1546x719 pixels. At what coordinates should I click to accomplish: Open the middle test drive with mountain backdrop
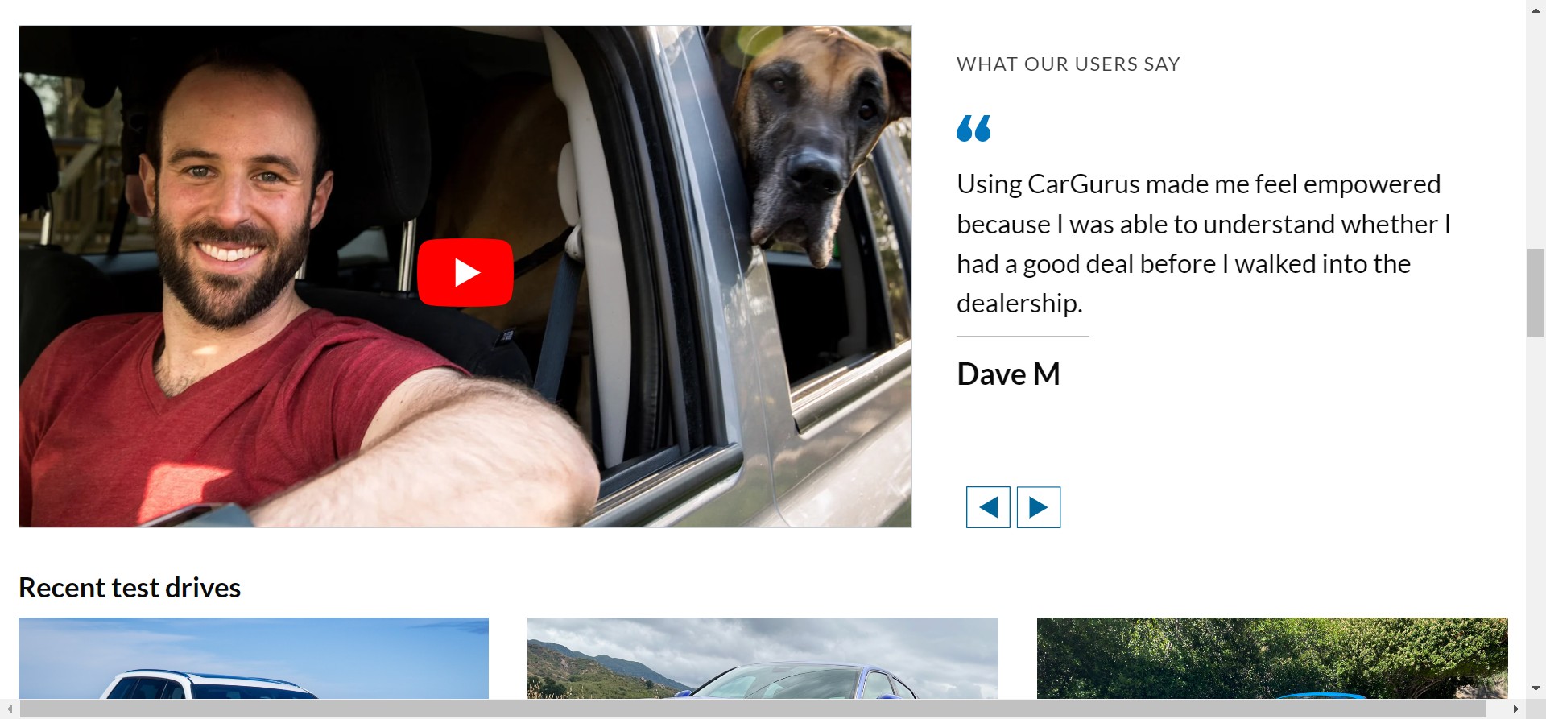coord(763,658)
